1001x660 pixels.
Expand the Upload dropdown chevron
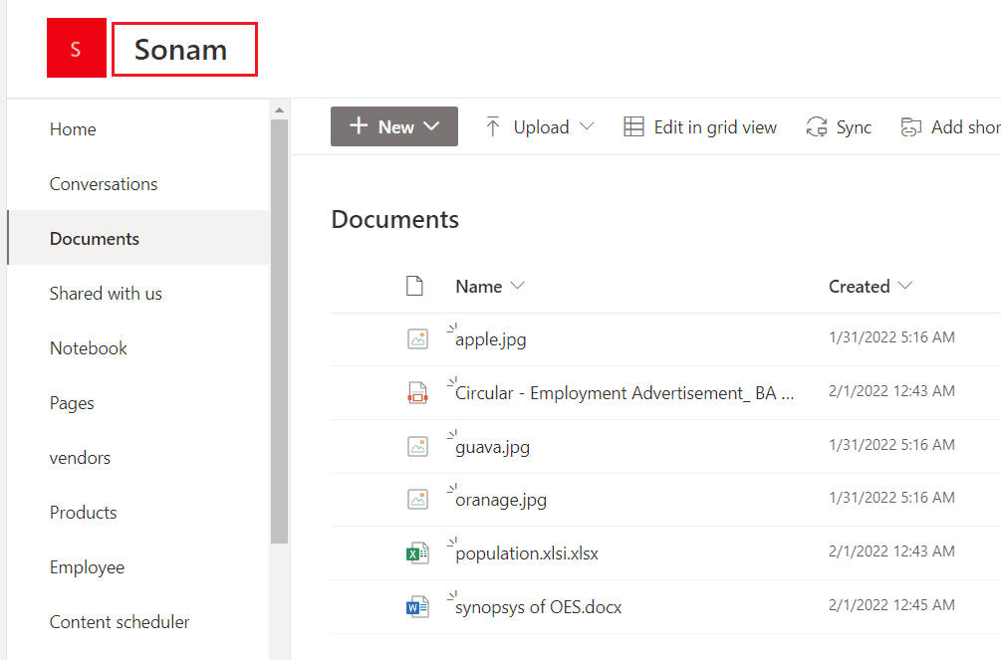click(x=587, y=126)
